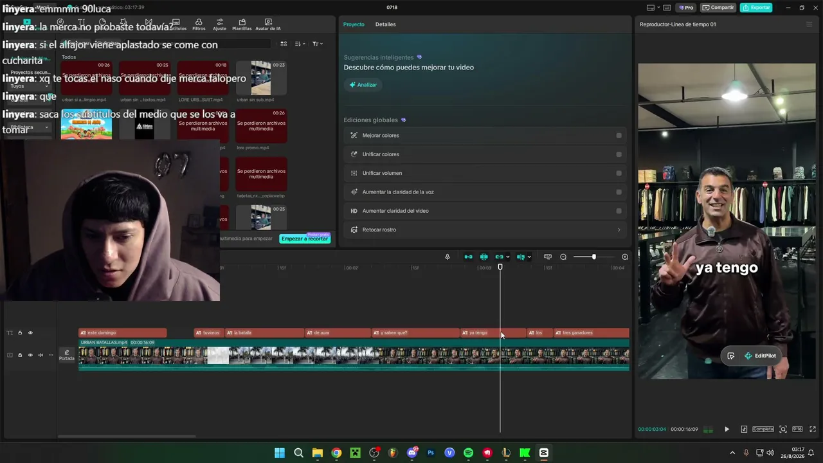Image resolution: width=823 pixels, height=463 pixels.
Task: Click the music note icon in player controls
Action: 744,430
